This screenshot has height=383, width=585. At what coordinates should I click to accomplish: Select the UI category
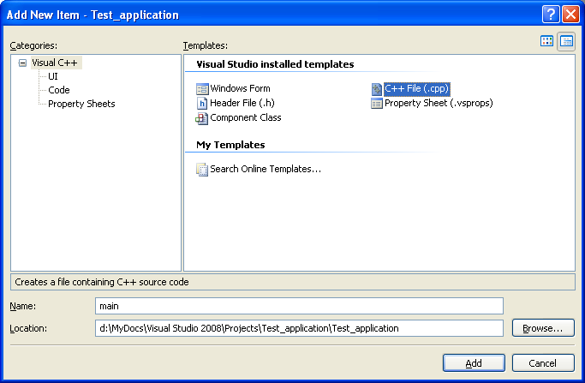pyautogui.click(x=53, y=76)
